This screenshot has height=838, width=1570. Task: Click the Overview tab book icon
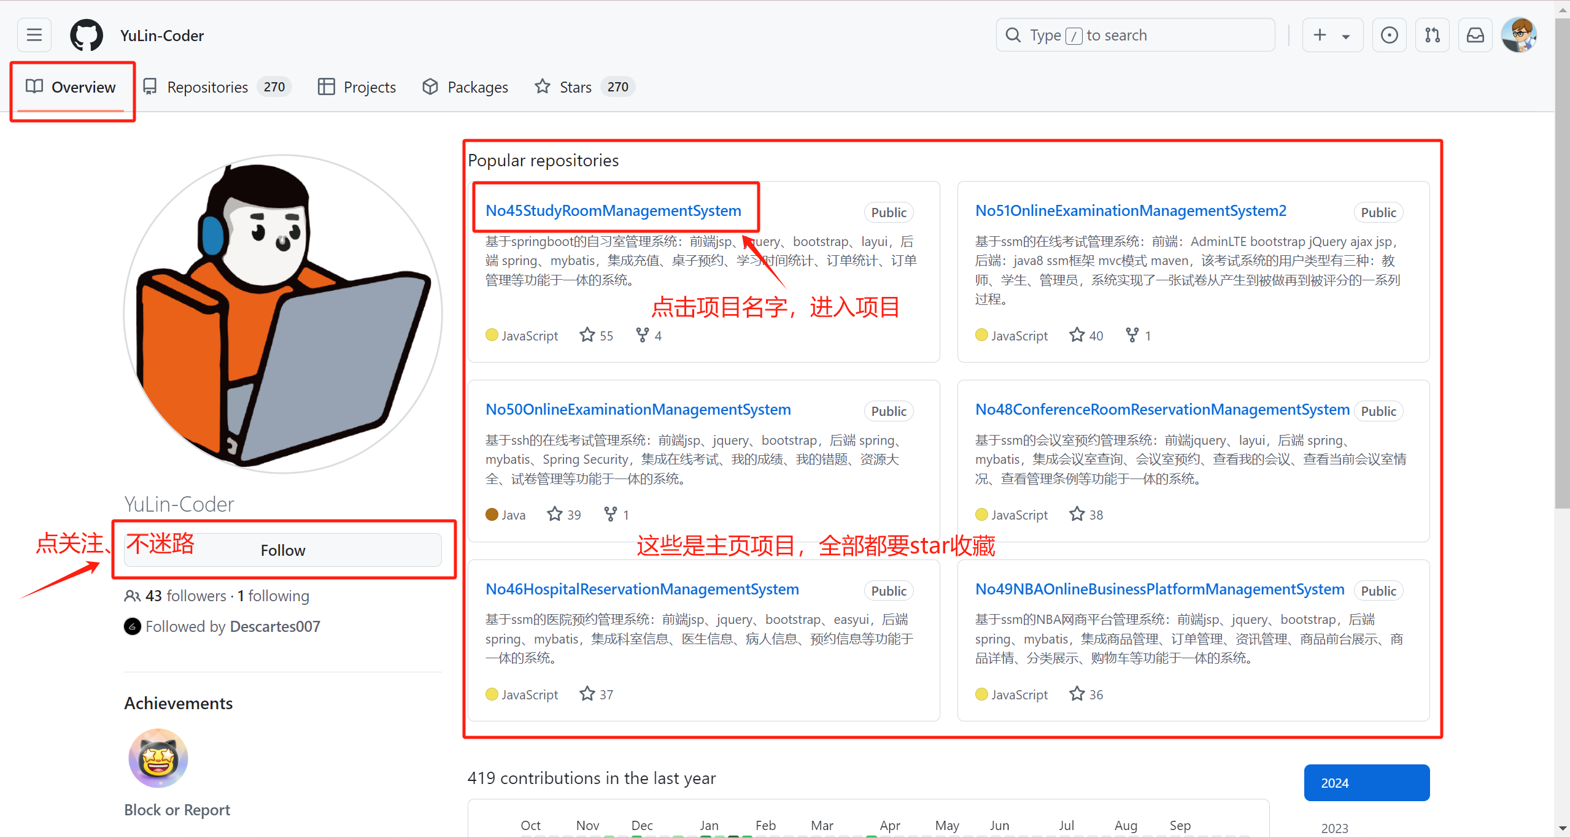(34, 86)
